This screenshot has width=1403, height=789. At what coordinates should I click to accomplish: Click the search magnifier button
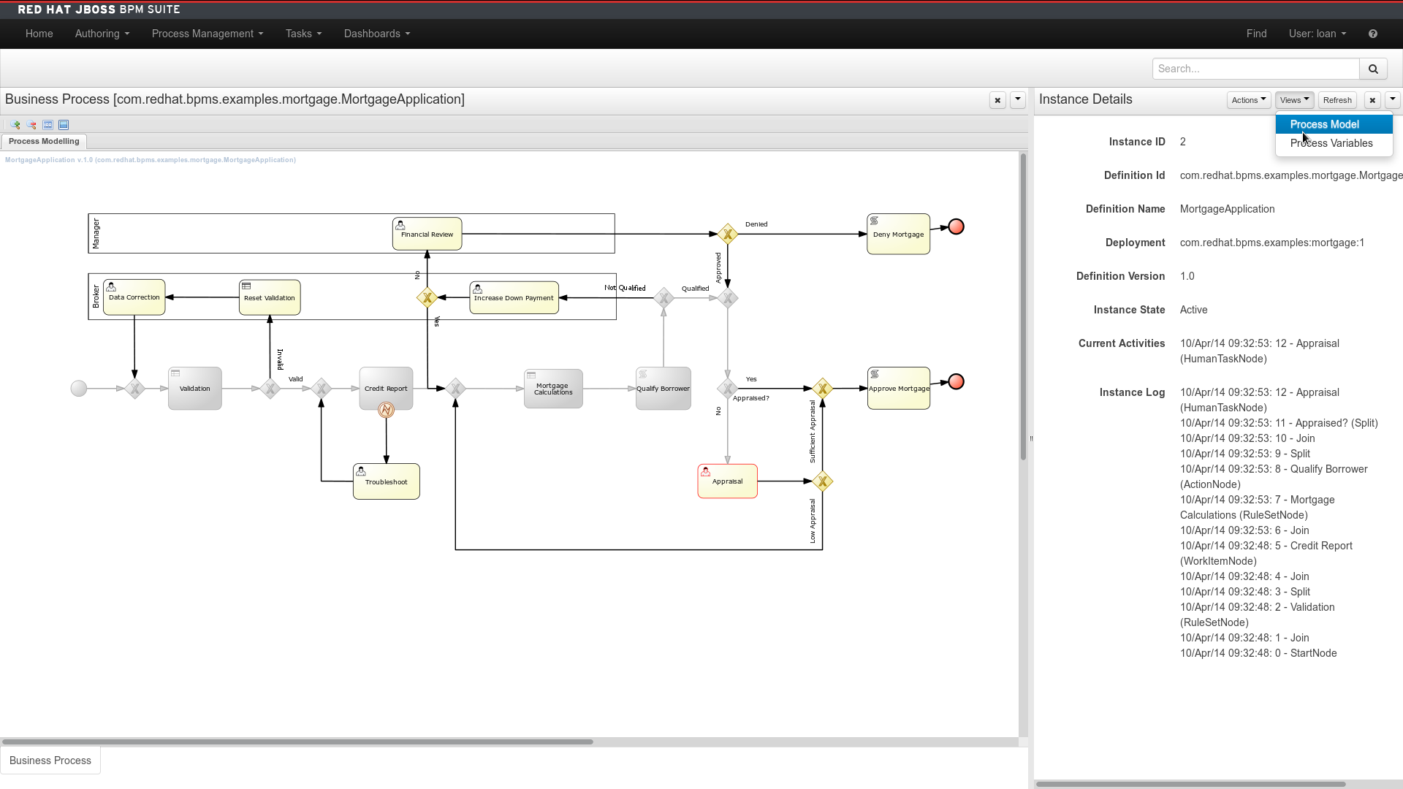(1373, 69)
